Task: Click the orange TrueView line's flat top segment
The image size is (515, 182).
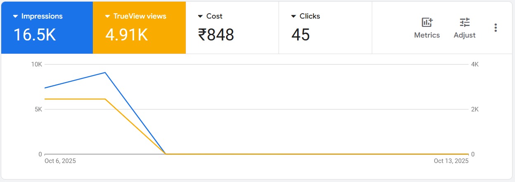Action: [75, 99]
